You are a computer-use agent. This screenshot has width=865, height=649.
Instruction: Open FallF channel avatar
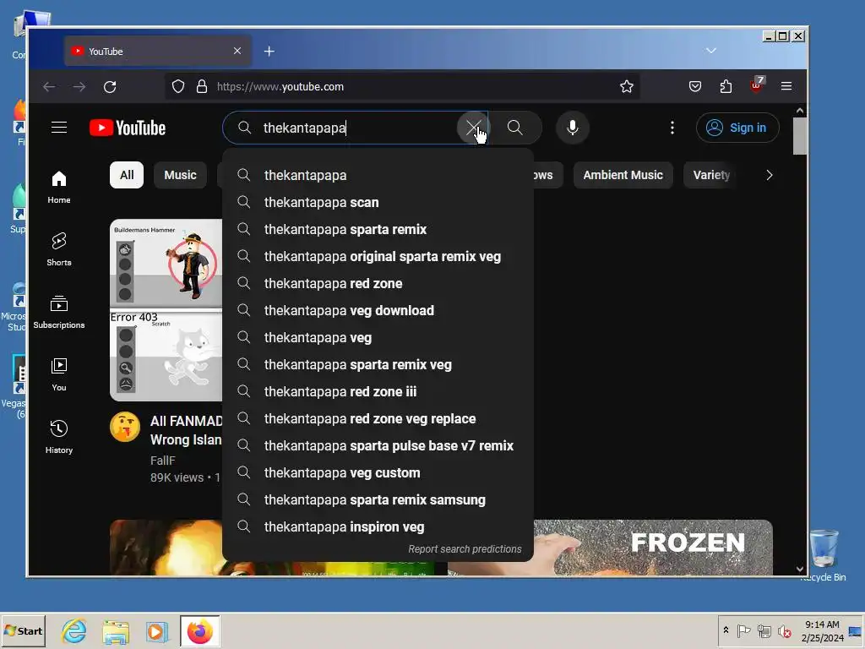[125, 427]
